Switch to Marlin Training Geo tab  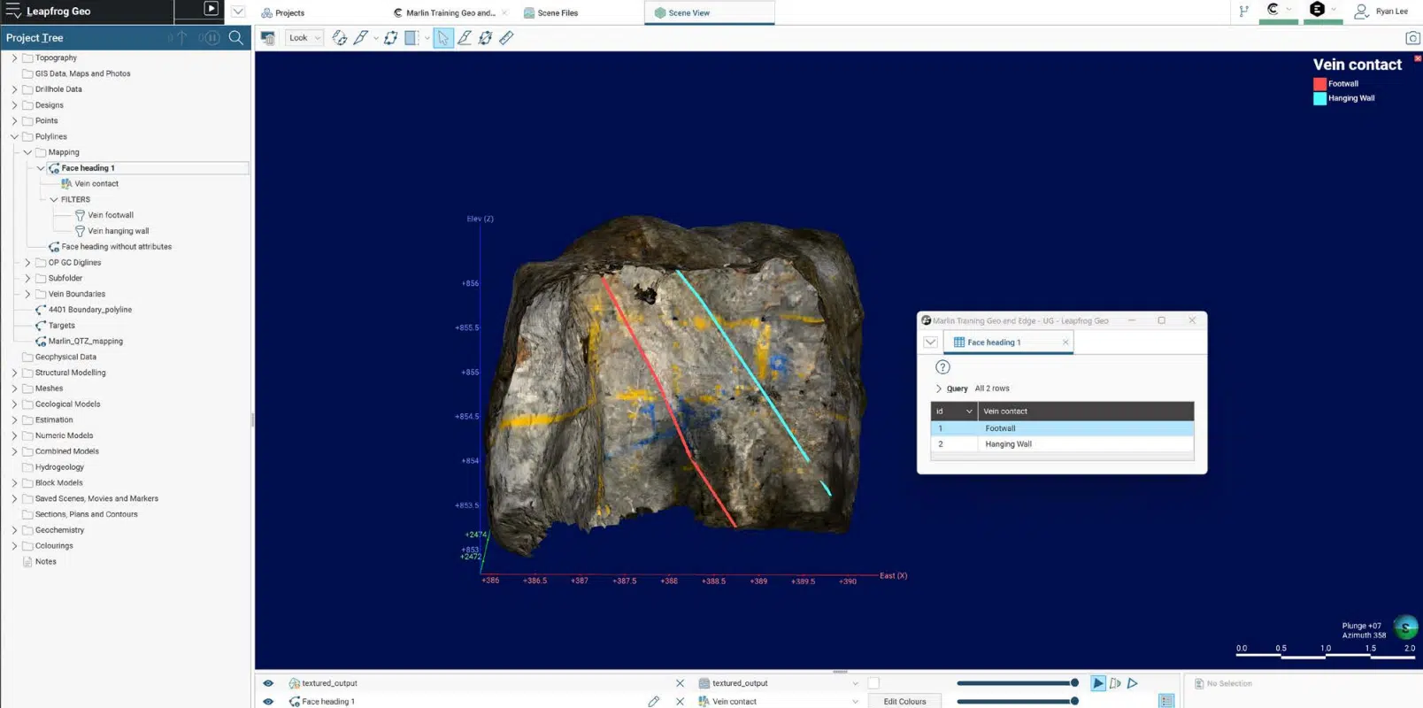click(450, 12)
